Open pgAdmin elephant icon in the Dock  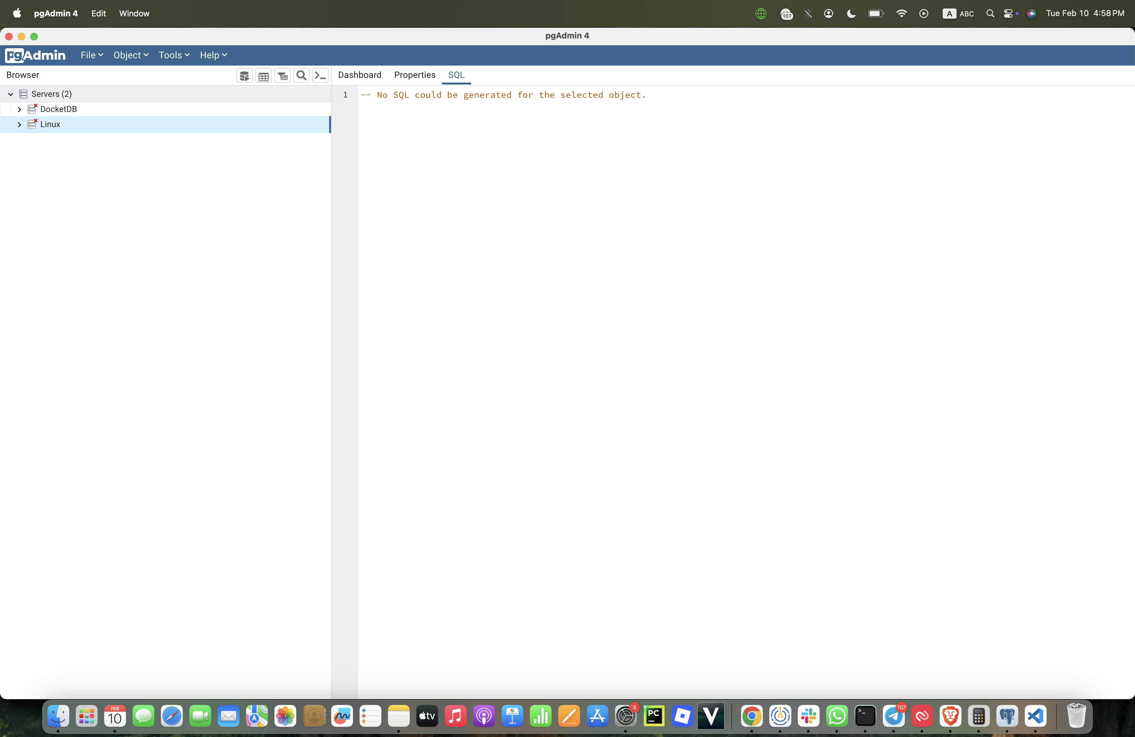tap(1007, 716)
